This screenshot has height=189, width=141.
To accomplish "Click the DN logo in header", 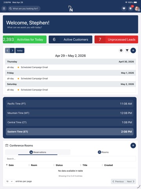I will click(x=70, y=9).
